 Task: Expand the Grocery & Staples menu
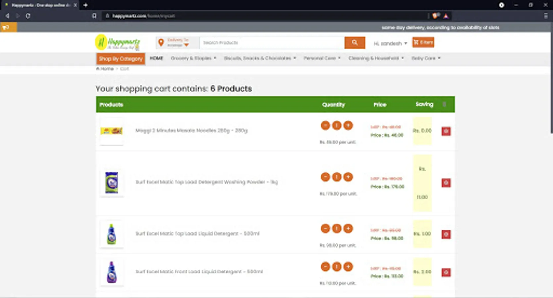tap(193, 58)
